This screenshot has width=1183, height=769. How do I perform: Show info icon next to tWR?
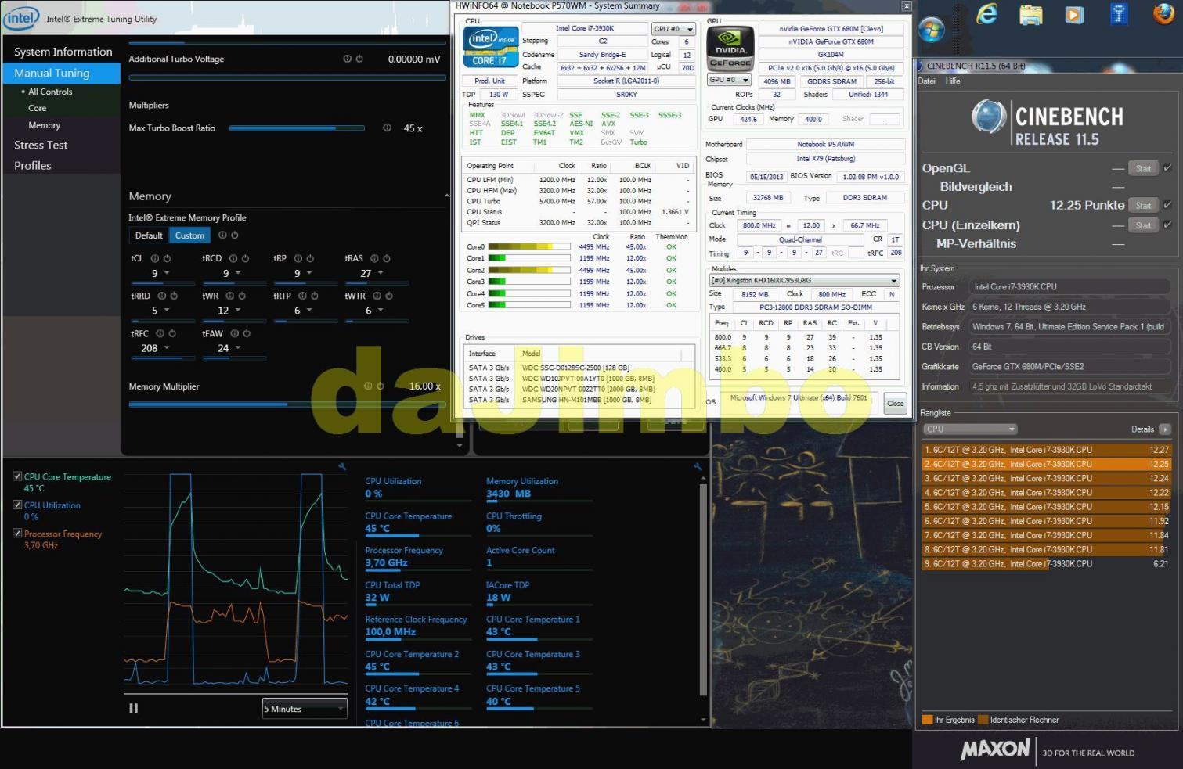point(230,296)
